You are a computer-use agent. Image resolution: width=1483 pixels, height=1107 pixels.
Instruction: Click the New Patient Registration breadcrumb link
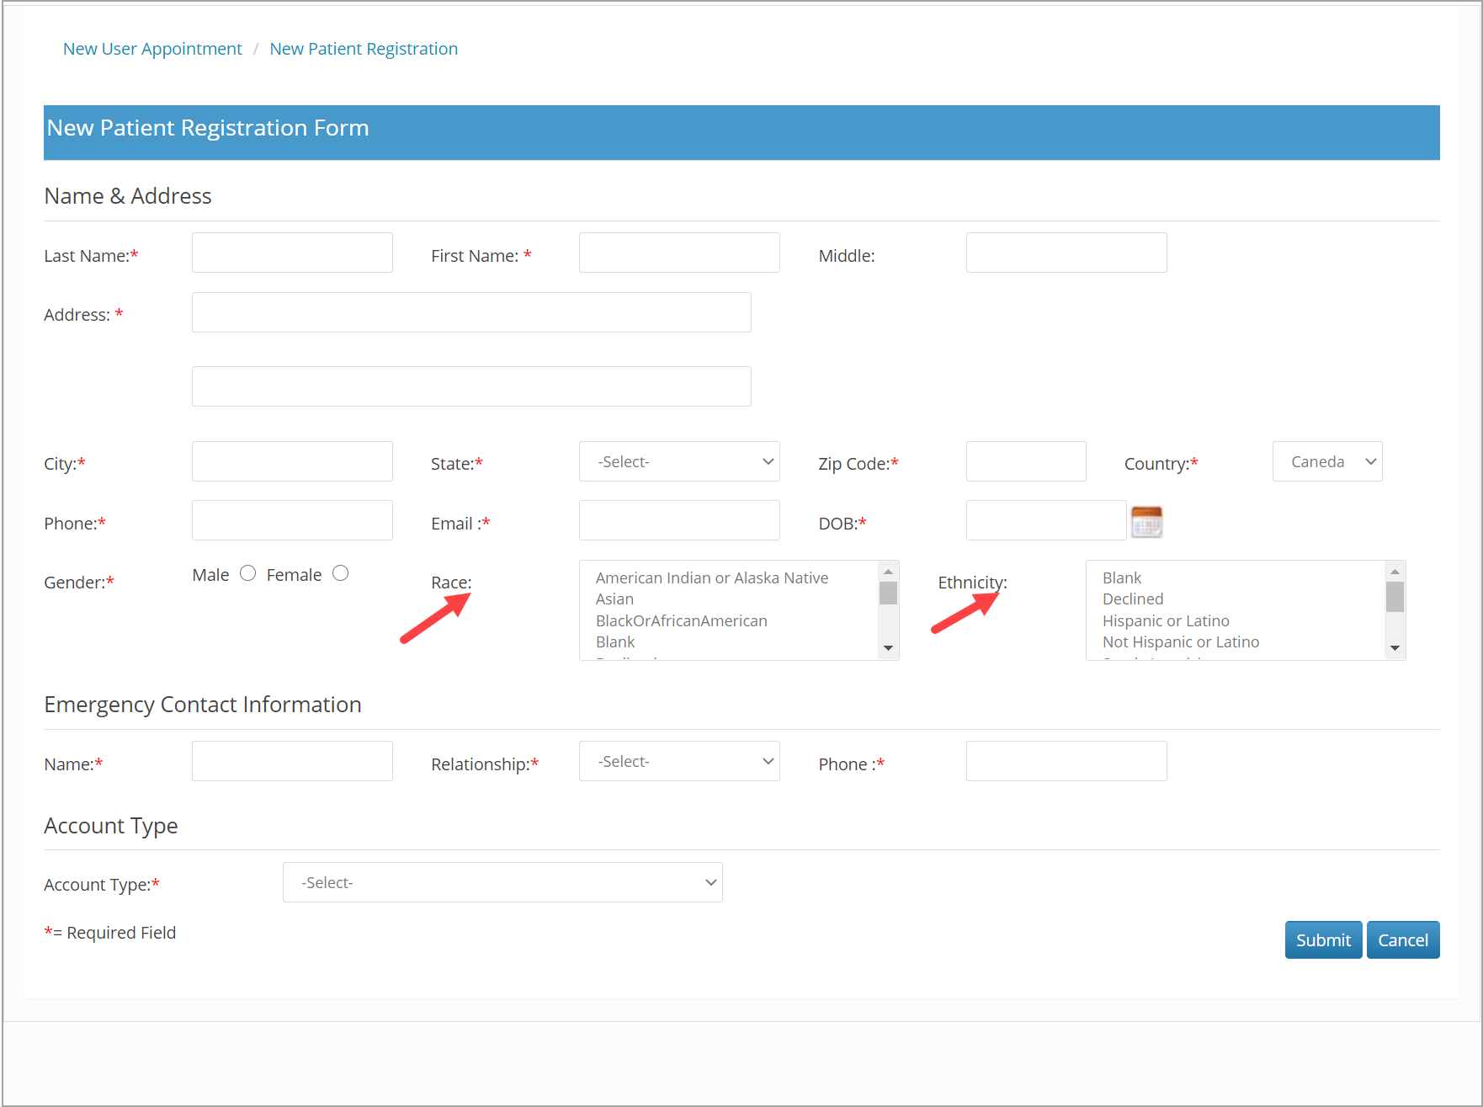pos(364,49)
